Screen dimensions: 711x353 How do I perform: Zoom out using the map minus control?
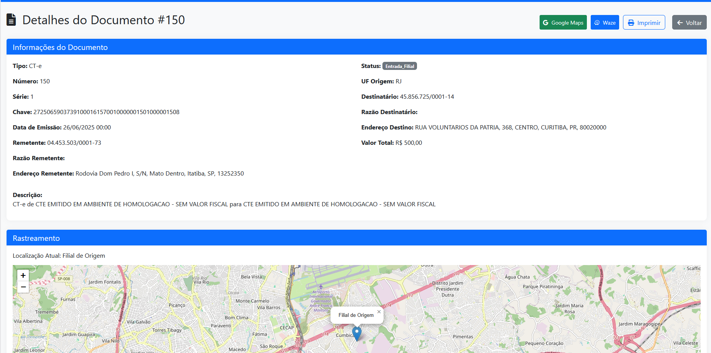tap(23, 287)
